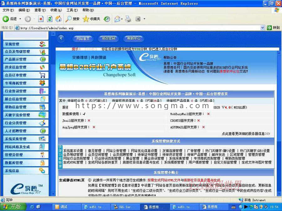
Task: Click the 会员及等级管理 sidebar icon
Action: [x=42, y=52]
